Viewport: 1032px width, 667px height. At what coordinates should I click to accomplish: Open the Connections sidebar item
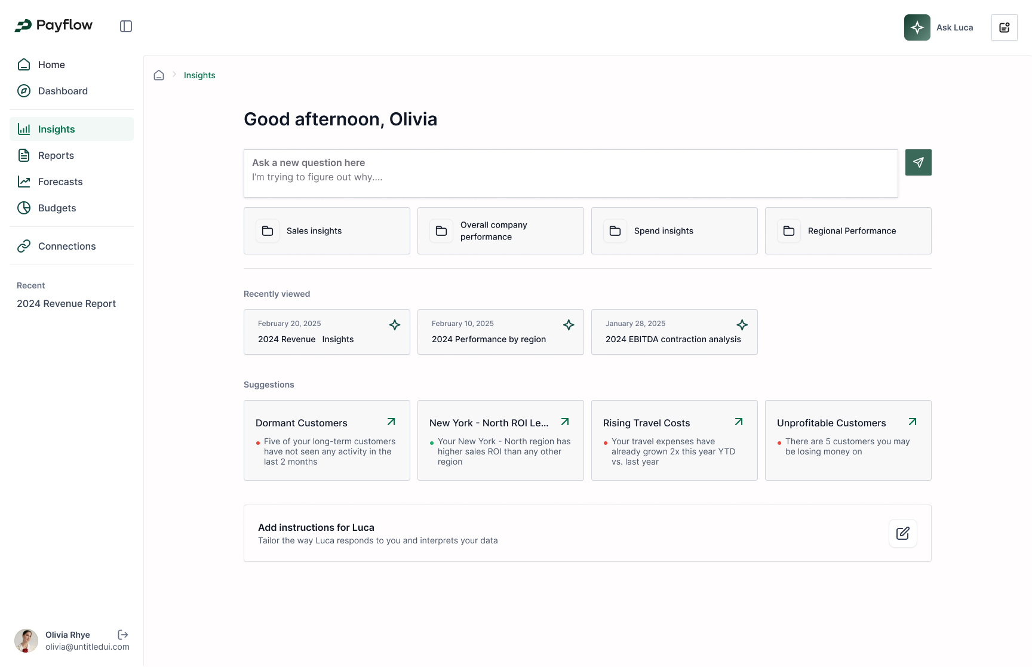67,246
